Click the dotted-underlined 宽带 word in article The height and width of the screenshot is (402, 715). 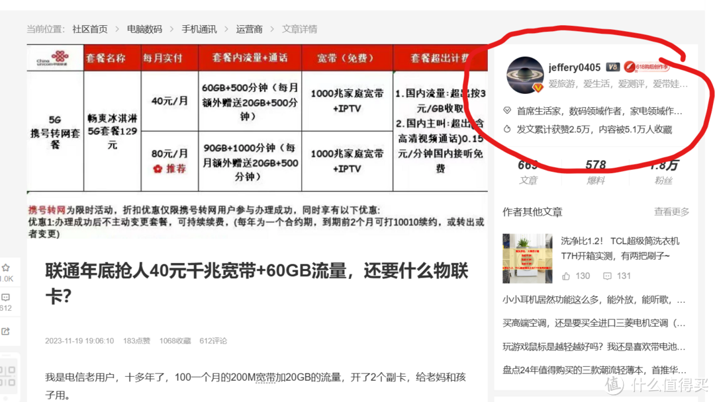(265, 378)
